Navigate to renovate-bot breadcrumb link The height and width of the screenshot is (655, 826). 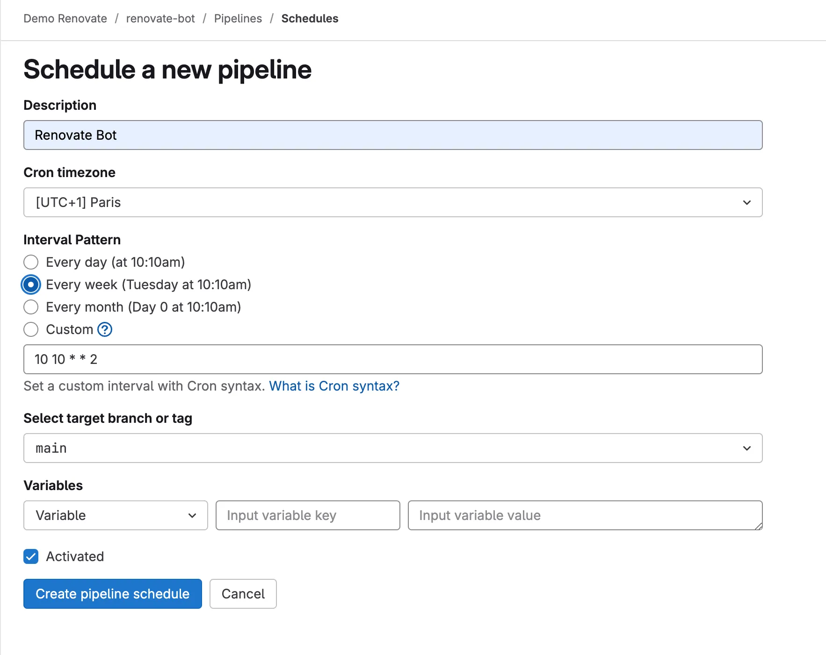160,19
